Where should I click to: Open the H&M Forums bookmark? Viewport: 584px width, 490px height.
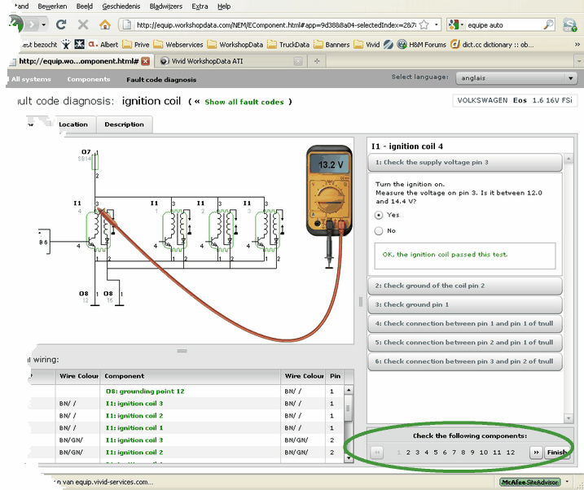(x=422, y=45)
